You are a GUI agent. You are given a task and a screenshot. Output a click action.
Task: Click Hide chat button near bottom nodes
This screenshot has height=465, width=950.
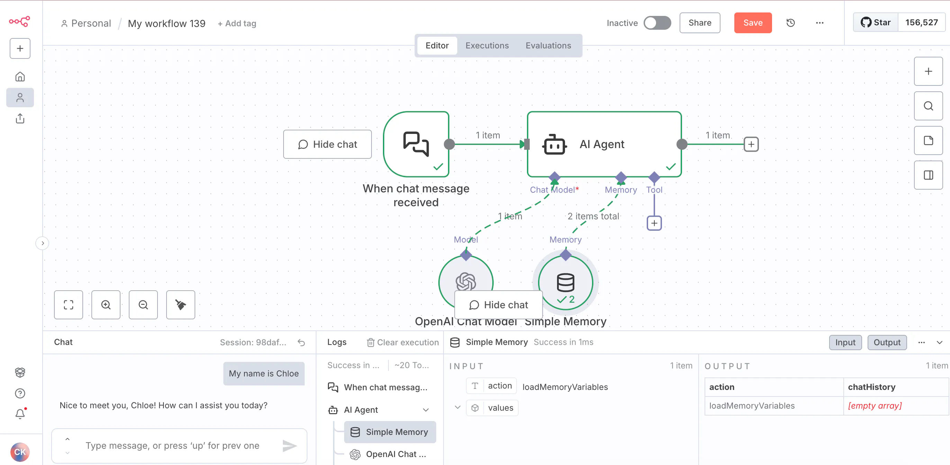[x=498, y=305]
